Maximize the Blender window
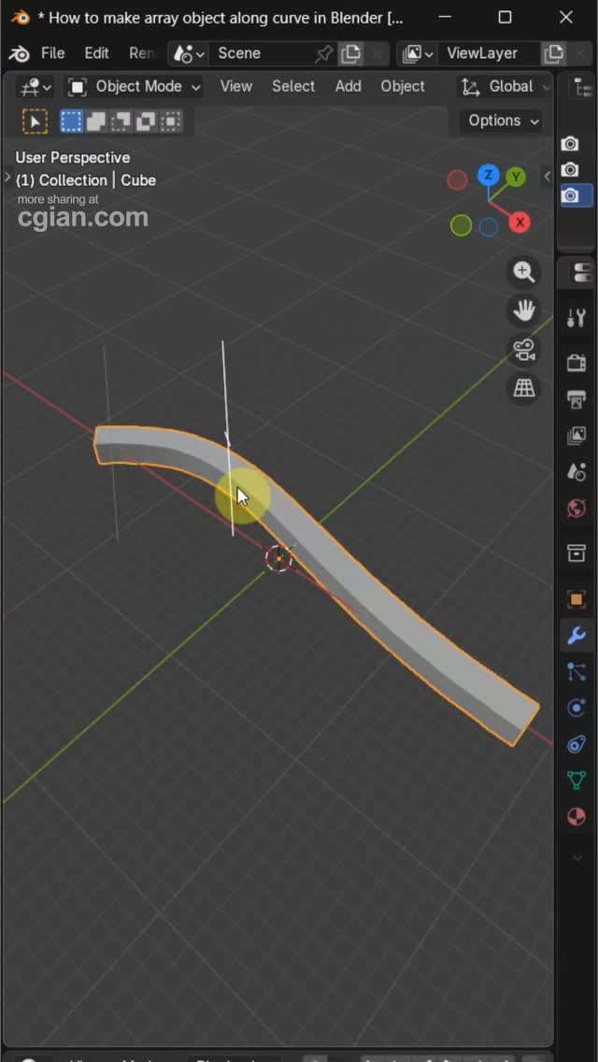The image size is (598, 1062). (x=505, y=18)
